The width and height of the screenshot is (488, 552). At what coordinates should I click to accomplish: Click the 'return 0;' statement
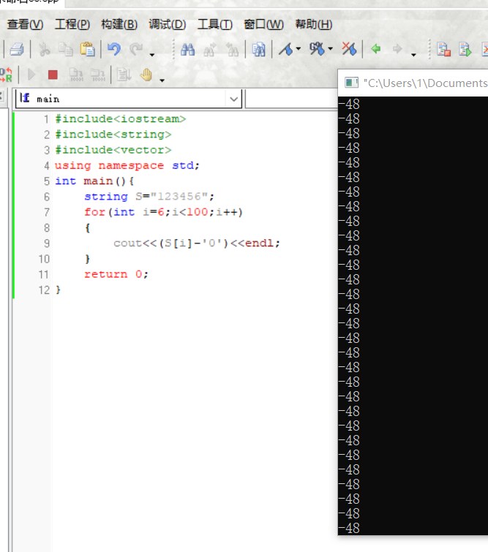(x=116, y=274)
